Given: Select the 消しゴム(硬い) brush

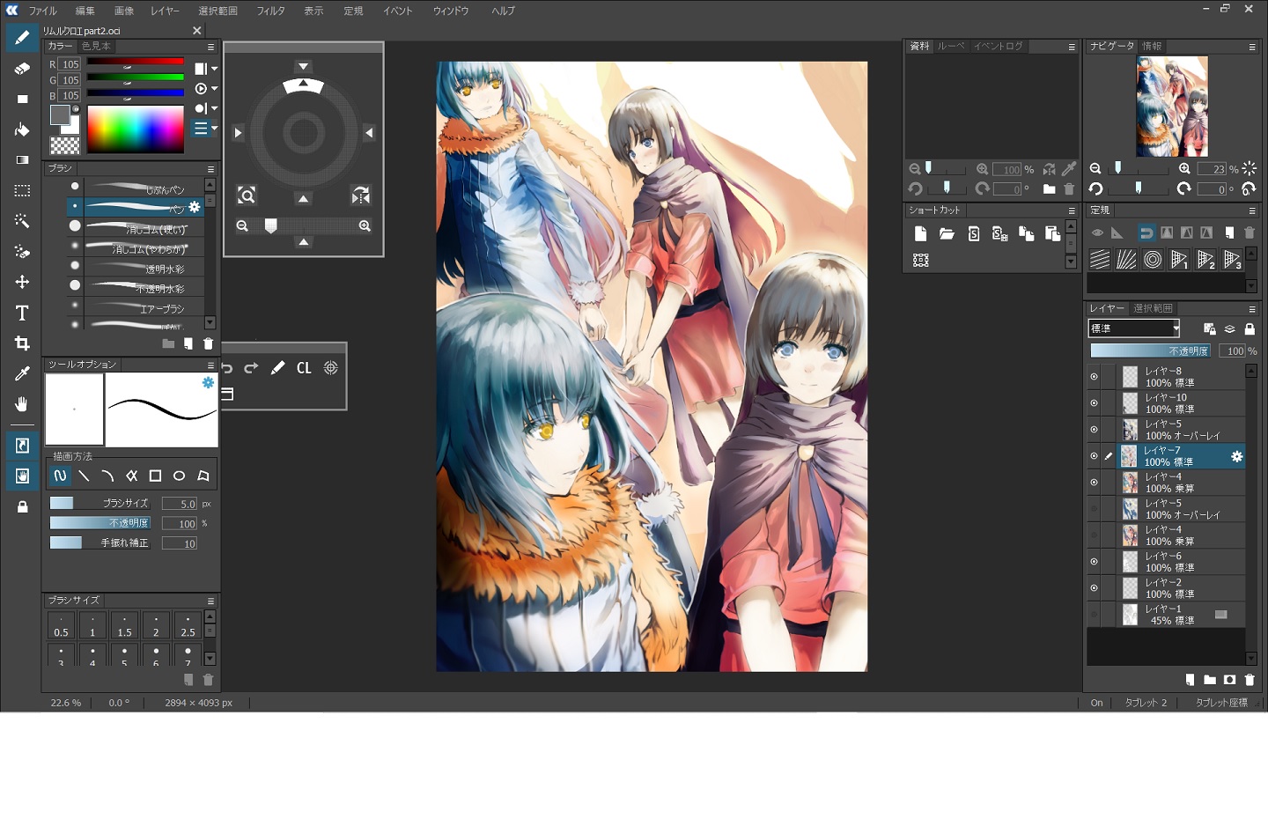Looking at the screenshot, I should coord(136,228).
